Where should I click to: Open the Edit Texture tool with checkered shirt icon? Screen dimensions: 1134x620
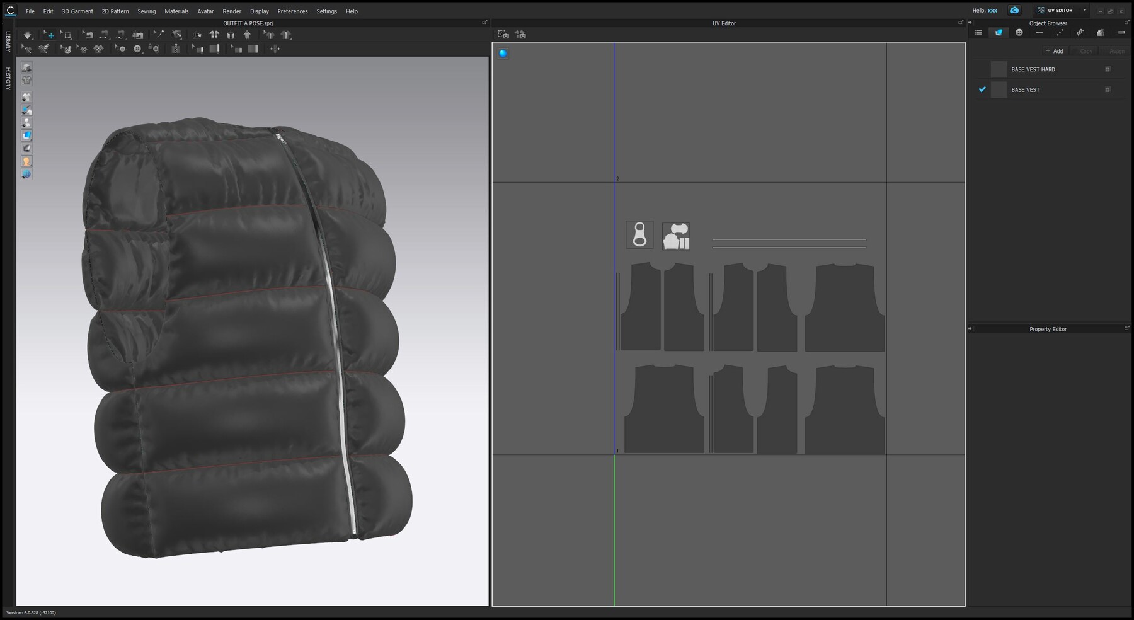pos(99,49)
